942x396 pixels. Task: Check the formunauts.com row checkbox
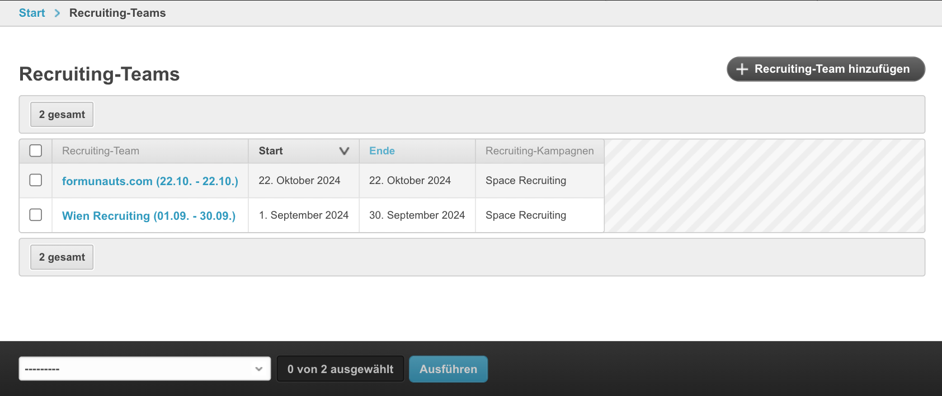[36, 180]
